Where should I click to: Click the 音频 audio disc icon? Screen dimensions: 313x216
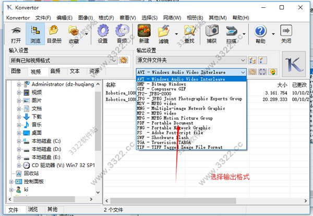pos(122,31)
